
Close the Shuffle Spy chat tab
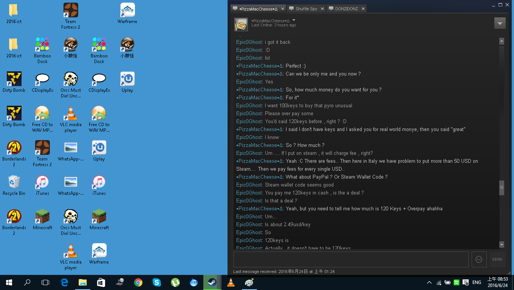coord(322,9)
